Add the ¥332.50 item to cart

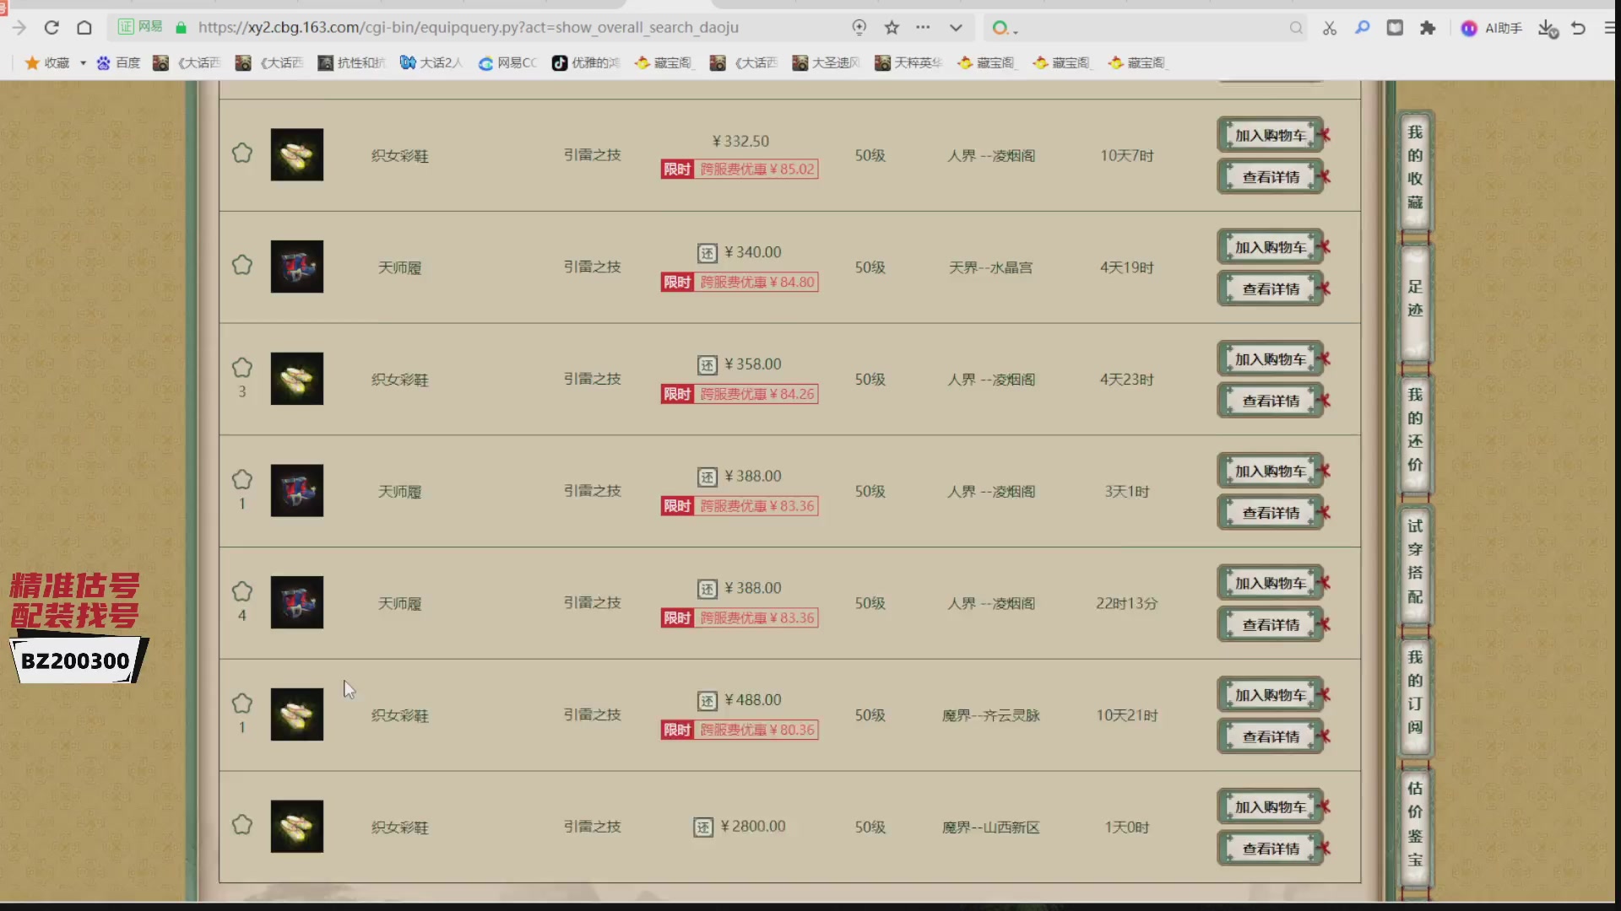1271,135
